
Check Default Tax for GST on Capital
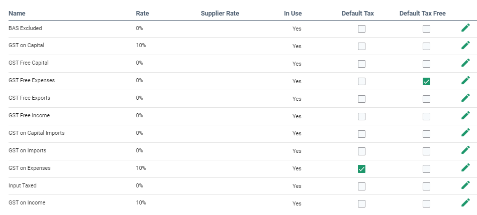click(361, 46)
